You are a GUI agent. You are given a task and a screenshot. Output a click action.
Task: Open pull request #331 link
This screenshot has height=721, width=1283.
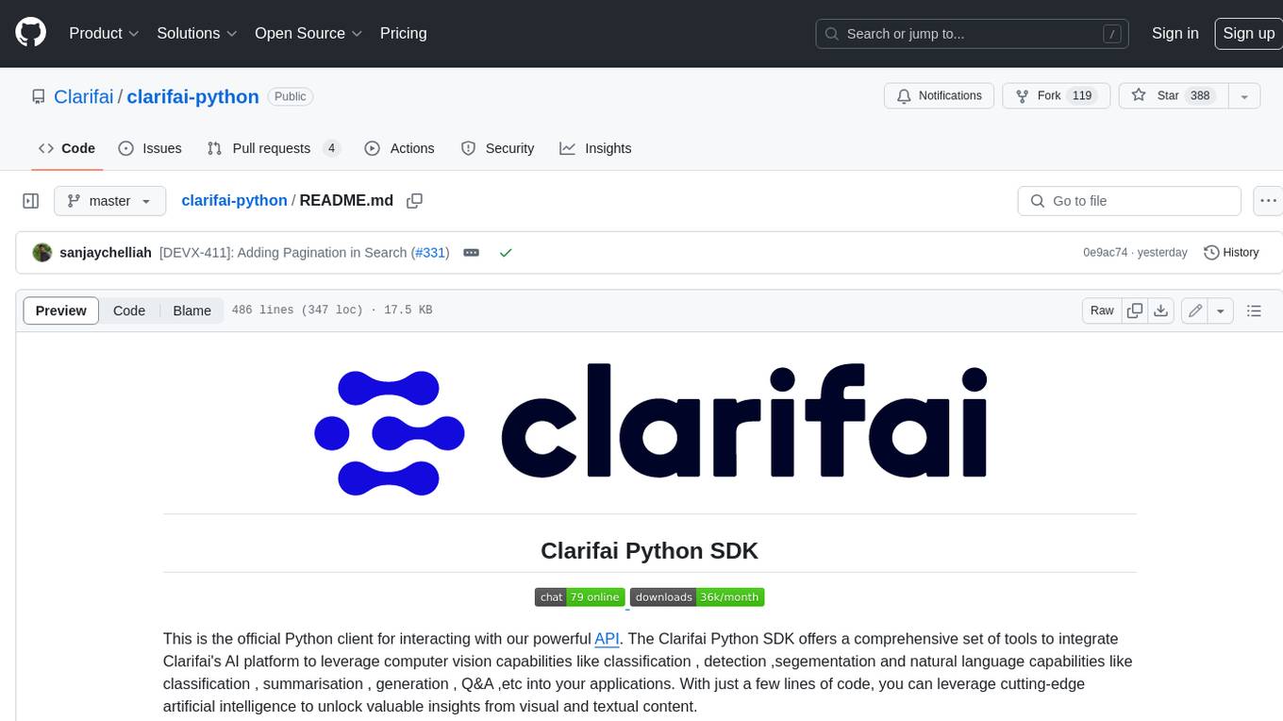point(430,252)
